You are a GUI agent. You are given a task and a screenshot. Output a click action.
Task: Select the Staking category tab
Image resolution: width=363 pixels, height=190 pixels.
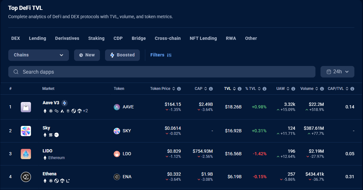(x=96, y=38)
